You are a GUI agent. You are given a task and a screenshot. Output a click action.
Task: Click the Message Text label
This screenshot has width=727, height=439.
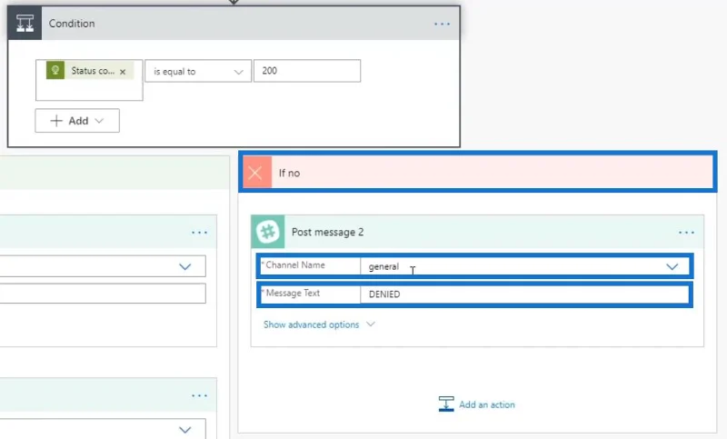(x=293, y=293)
